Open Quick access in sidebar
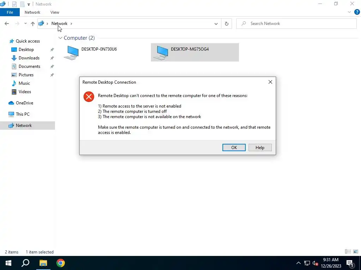The height and width of the screenshot is (270, 361). tap(27, 41)
